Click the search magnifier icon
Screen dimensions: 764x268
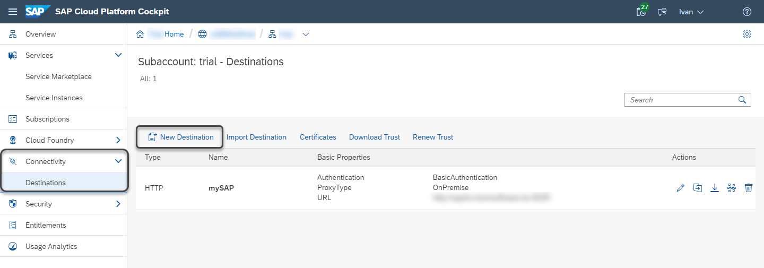[x=742, y=100]
